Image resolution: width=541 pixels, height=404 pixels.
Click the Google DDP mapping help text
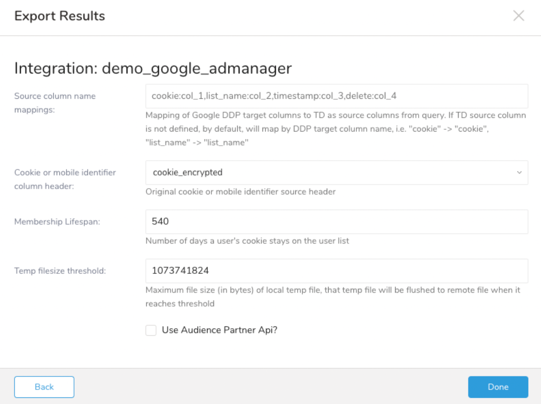335,129
